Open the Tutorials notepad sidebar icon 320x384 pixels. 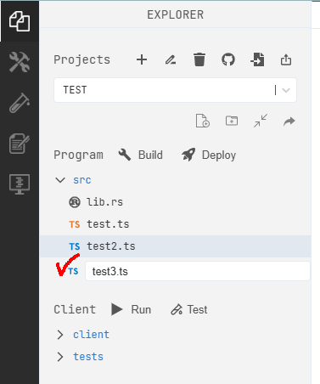[20, 144]
